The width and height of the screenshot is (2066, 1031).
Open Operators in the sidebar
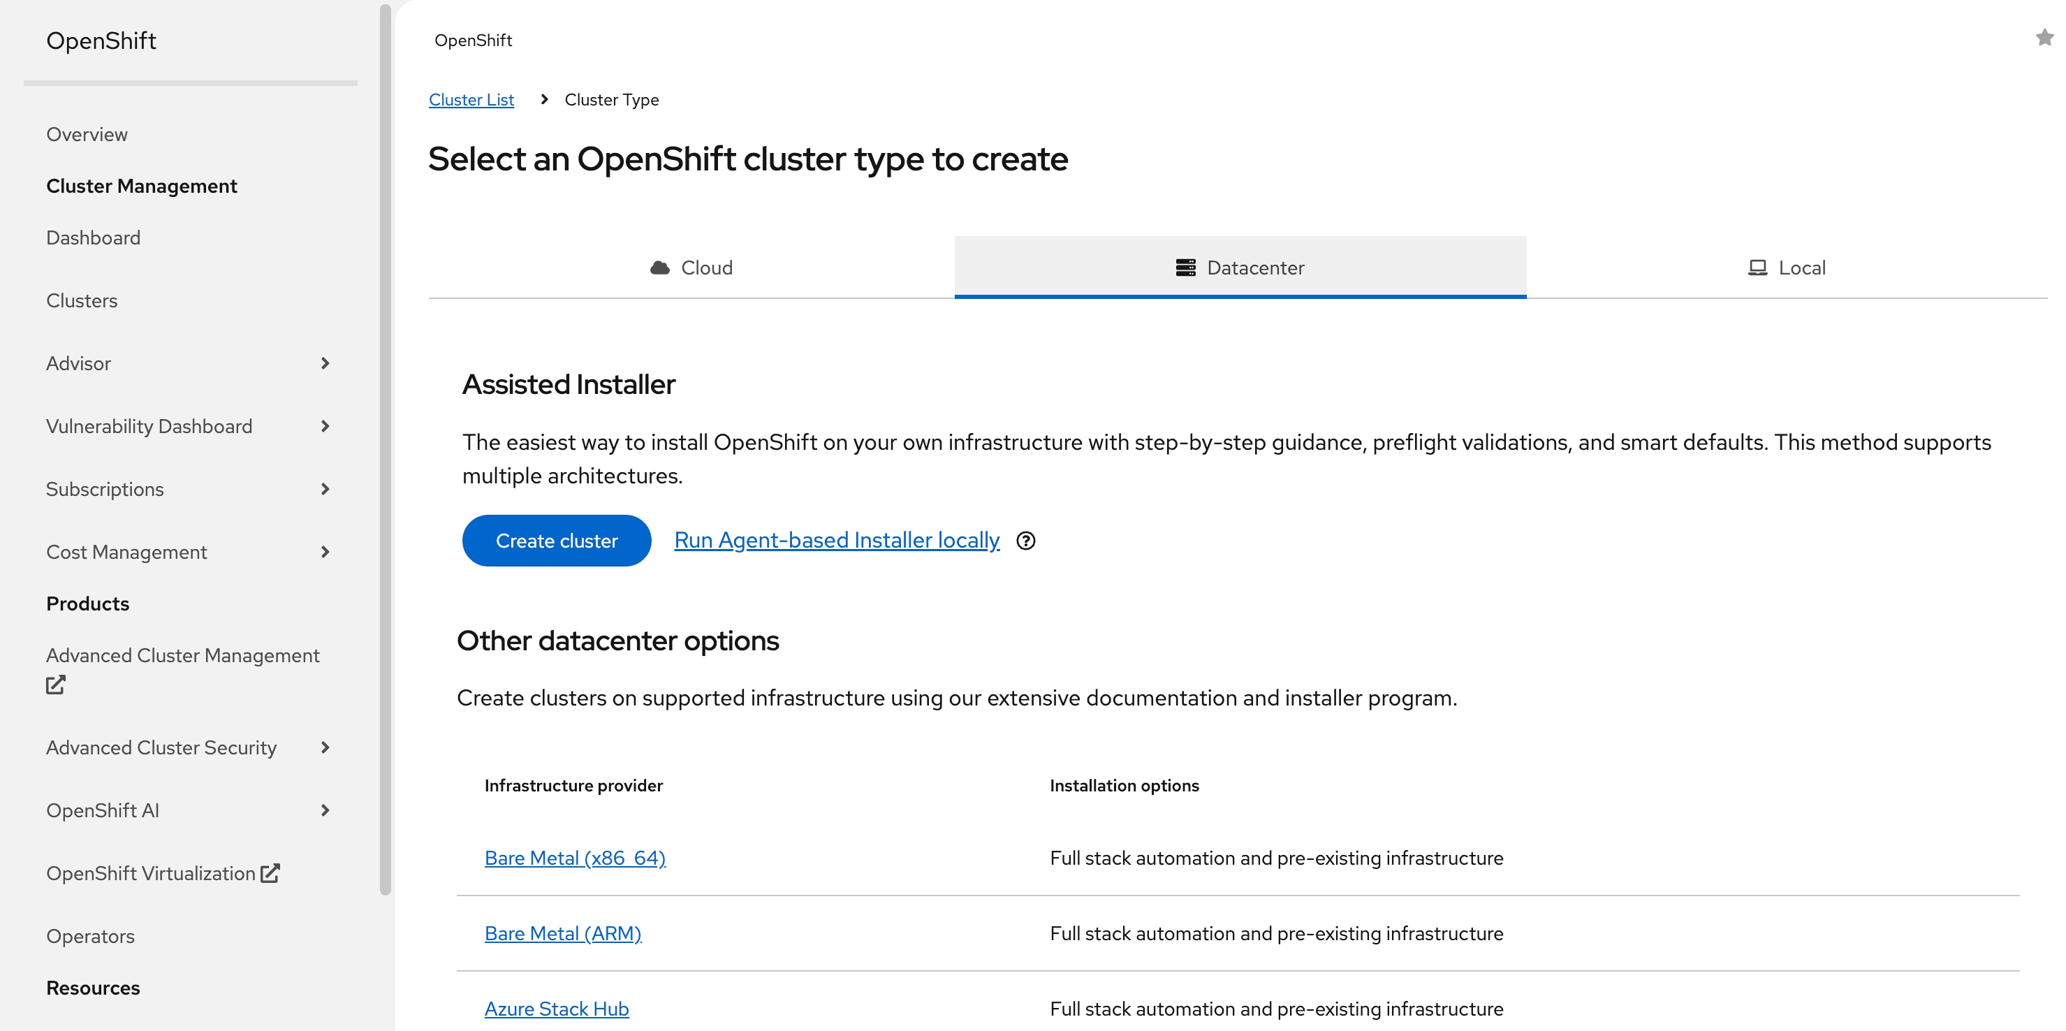pos(90,935)
